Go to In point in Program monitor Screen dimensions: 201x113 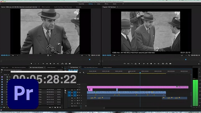point(144,64)
